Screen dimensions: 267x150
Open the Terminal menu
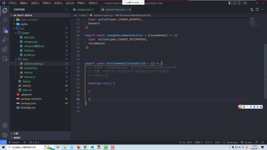click(x=81, y=3)
